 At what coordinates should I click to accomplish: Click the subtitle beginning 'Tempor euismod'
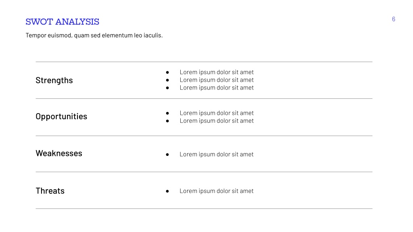click(94, 35)
